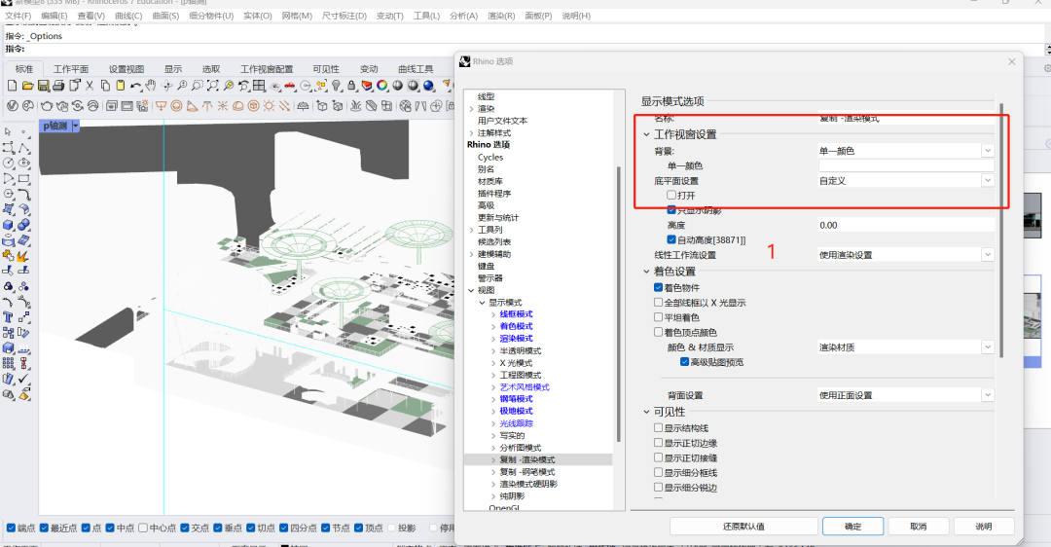
Task: Click the blue render sphere icon
Action: (429, 86)
